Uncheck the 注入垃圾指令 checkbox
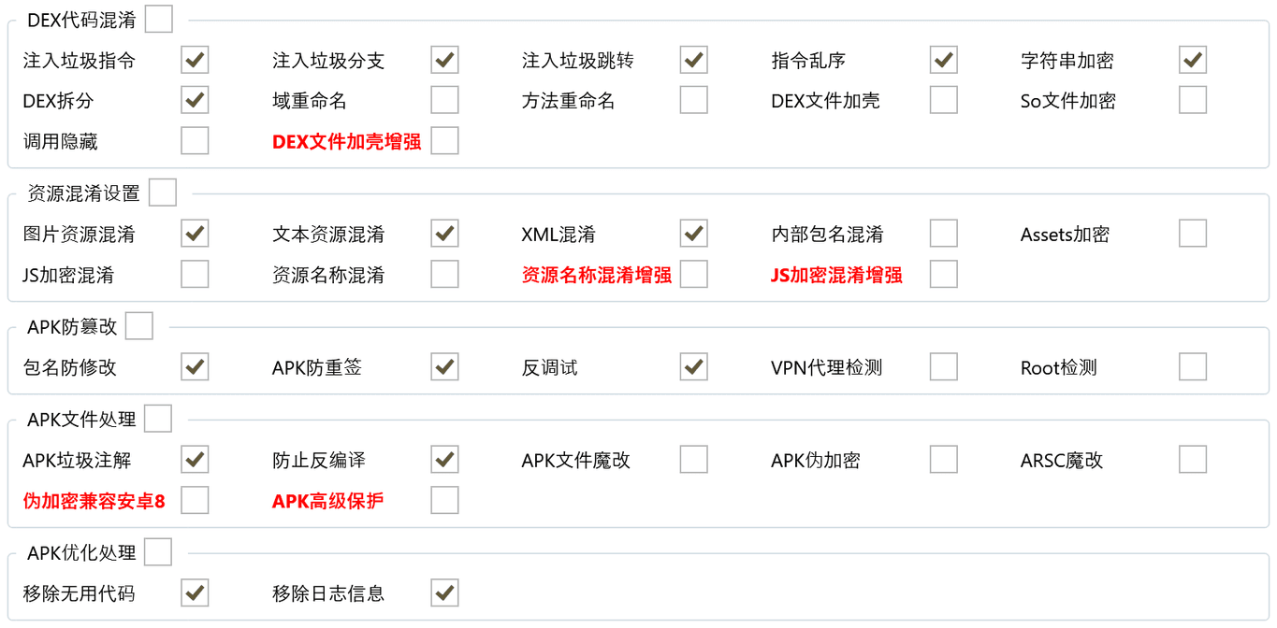Image resolution: width=1277 pixels, height=628 pixels. tap(195, 60)
